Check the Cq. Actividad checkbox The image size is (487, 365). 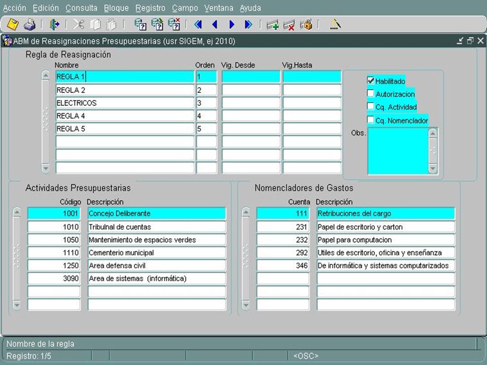pos(370,106)
